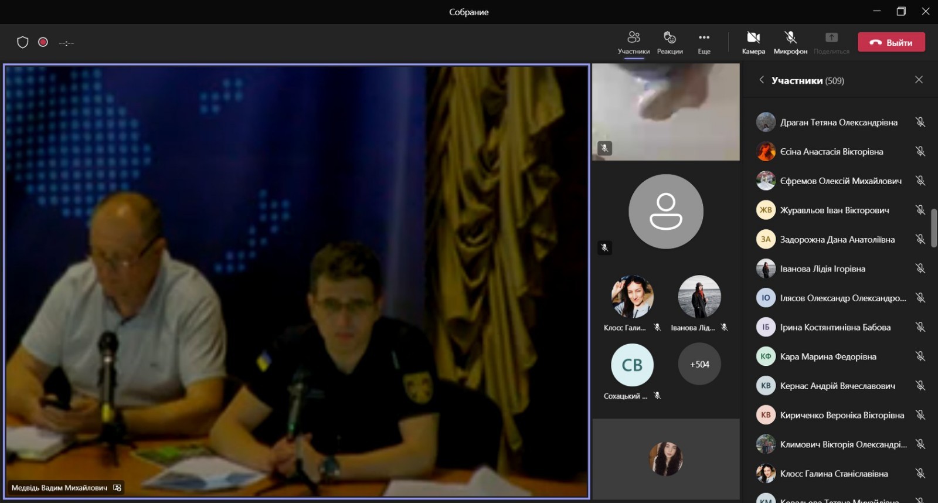Click the red recording indicator icon

coord(43,42)
